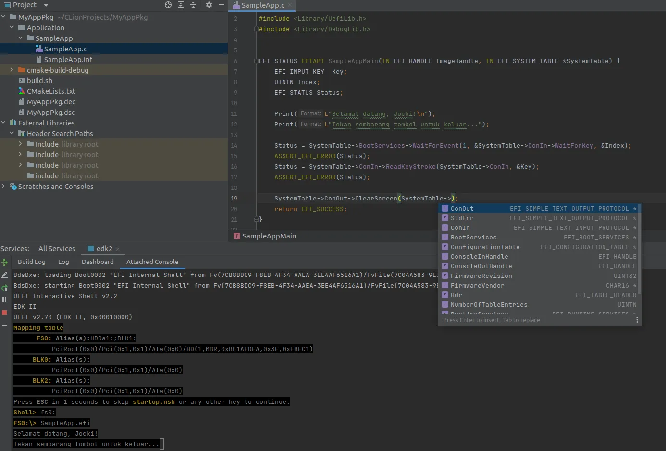Screen dimensions: 666x451
Task: Pick NumberOfTableEntries from completion list
Action: pyautogui.click(x=538, y=304)
